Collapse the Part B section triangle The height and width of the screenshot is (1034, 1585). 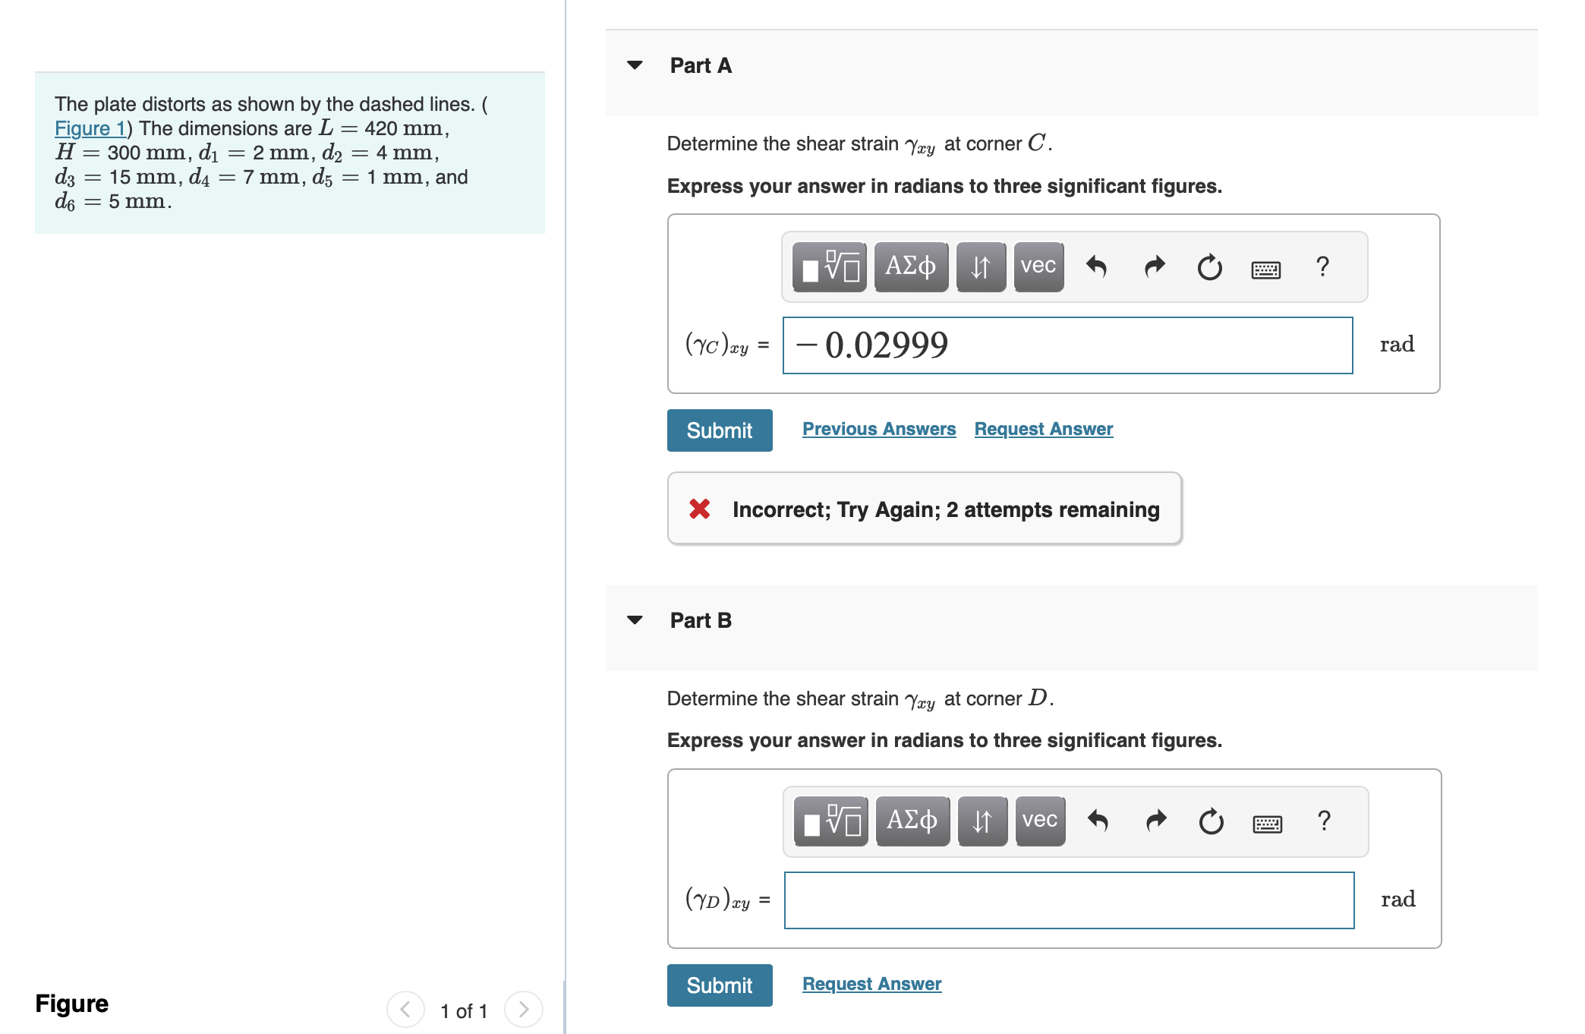pos(635,620)
